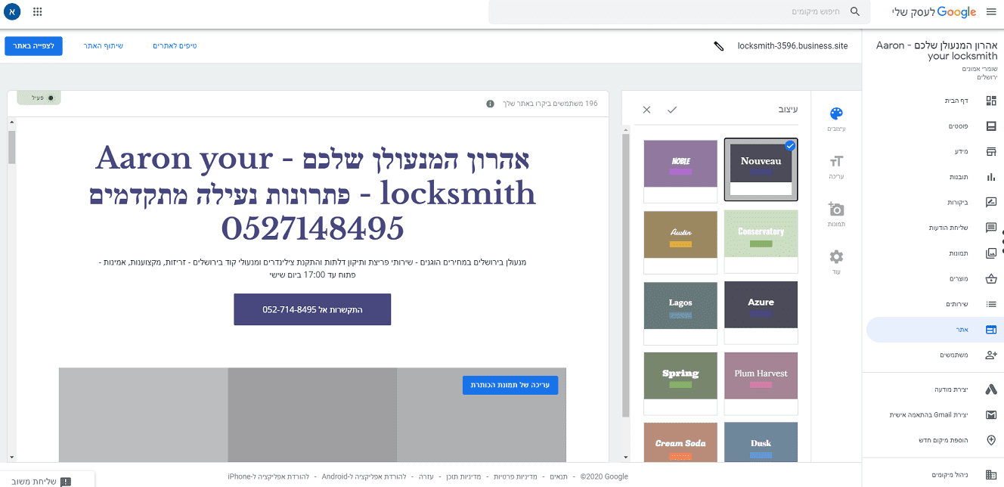Close the עיצוב panel with the X
The height and width of the screenshot is (487, 1004).
646,109
